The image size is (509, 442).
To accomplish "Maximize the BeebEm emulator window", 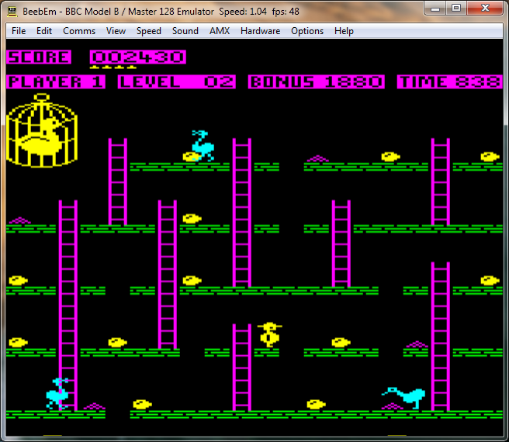I will click(x=456, y=9).
